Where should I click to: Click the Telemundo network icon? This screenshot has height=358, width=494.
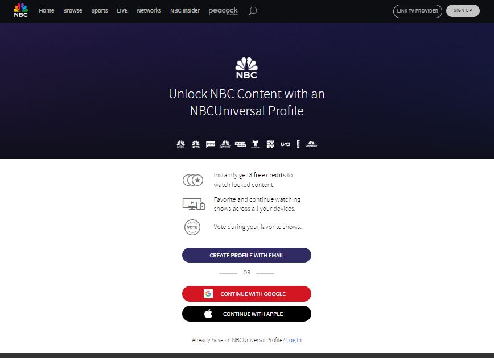coord(254,144)
